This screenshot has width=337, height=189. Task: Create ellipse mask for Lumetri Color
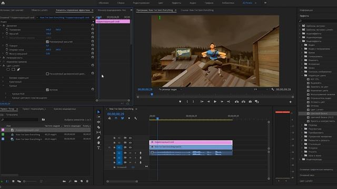point(8,69)
